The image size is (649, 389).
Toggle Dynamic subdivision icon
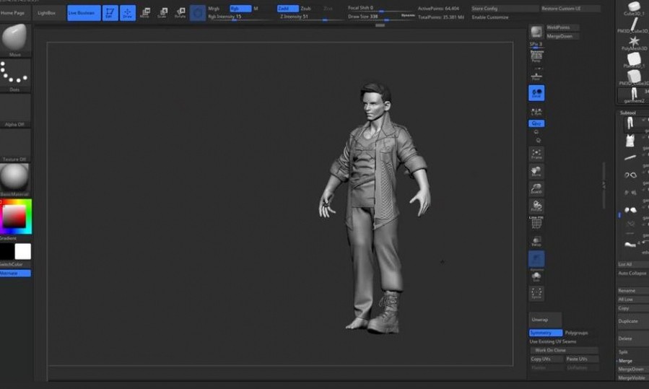click(536, 260)
